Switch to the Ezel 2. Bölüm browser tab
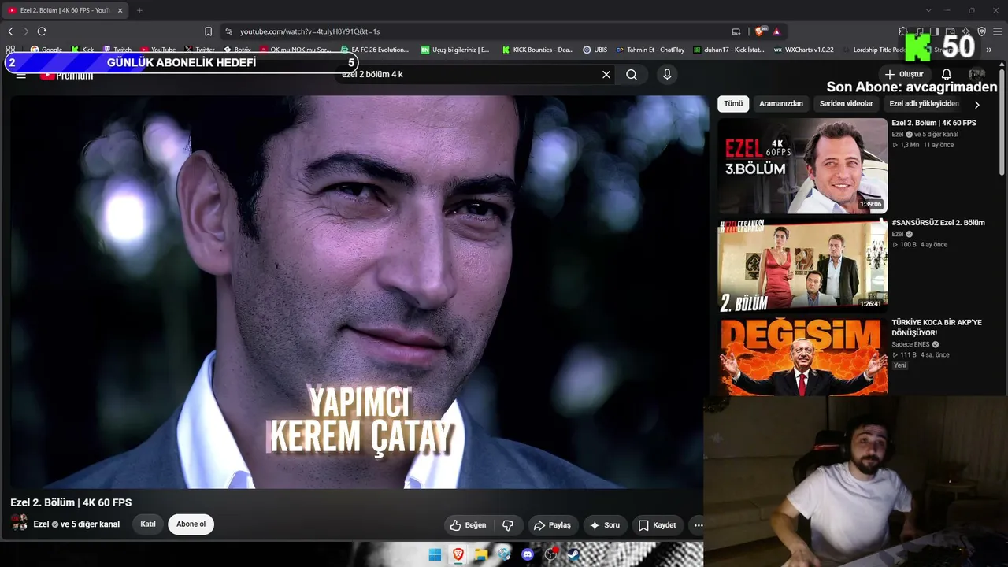Viewport: 1008px width, 567px height. point(65,10)
